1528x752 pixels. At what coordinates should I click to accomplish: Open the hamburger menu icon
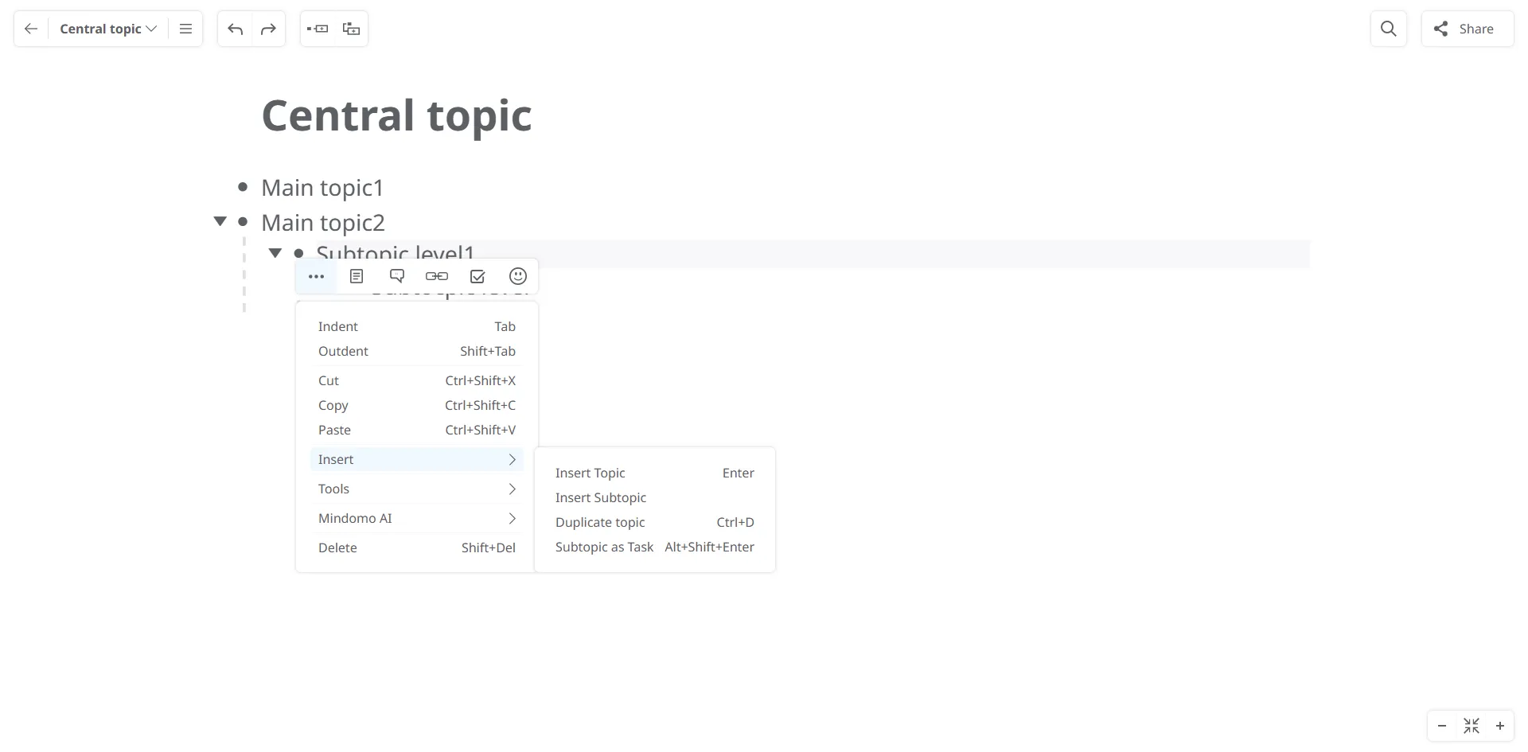tap(185, 29)
